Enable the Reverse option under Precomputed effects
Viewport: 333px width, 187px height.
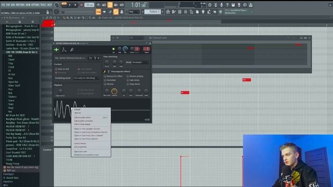[x=105, y=84]
